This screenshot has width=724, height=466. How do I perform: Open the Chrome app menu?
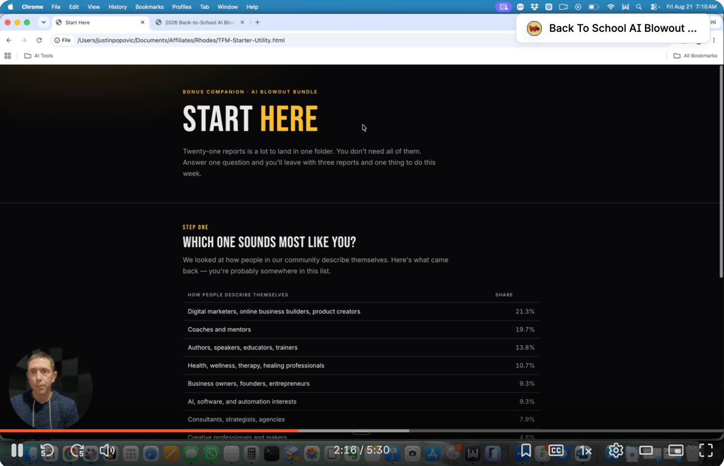pyautogui.click(x=32, y=7)
